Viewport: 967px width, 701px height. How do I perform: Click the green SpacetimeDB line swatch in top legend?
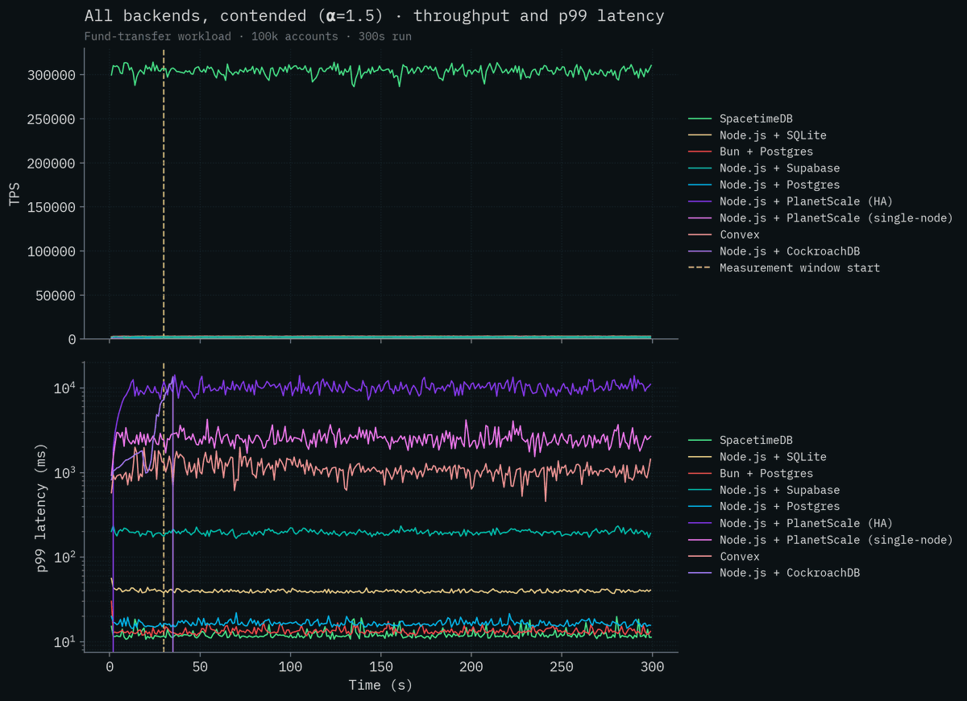(x=700, y=118)
